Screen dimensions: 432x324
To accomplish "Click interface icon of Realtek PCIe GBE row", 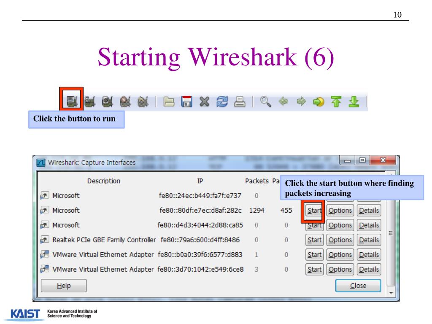I will pos(45,240).
